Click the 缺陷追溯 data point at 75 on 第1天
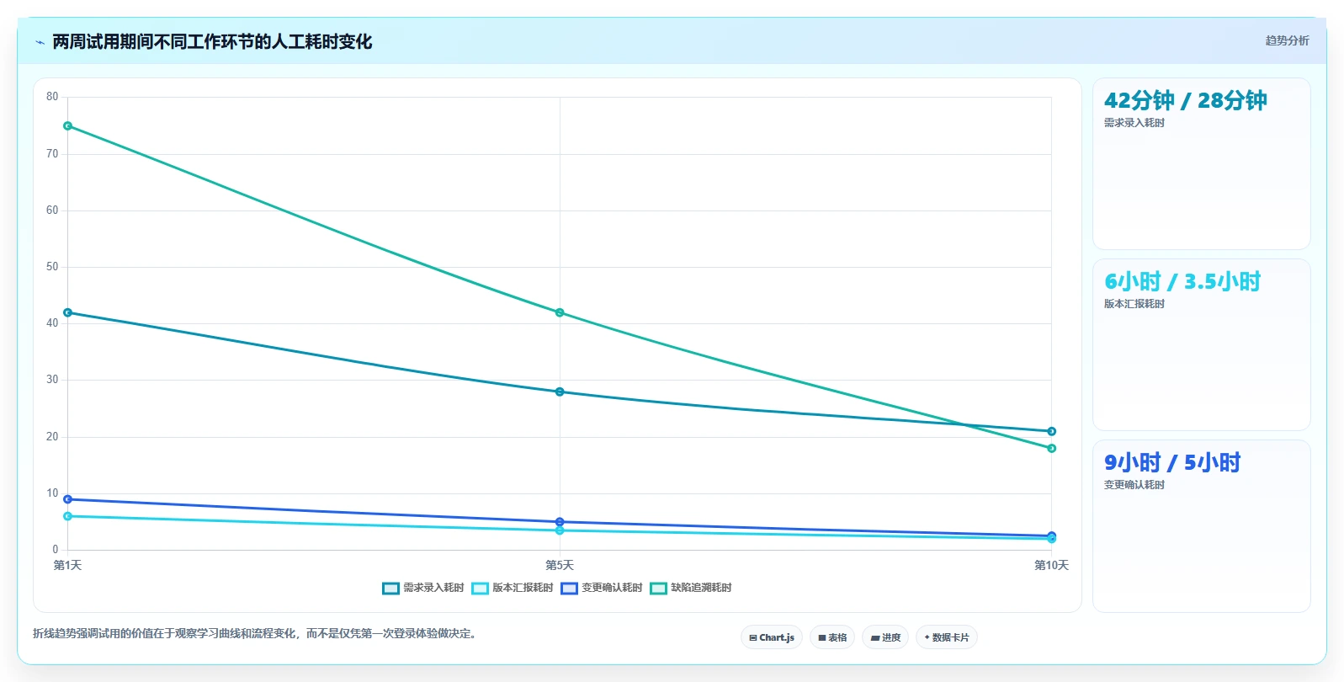 [x=68, y=126]
